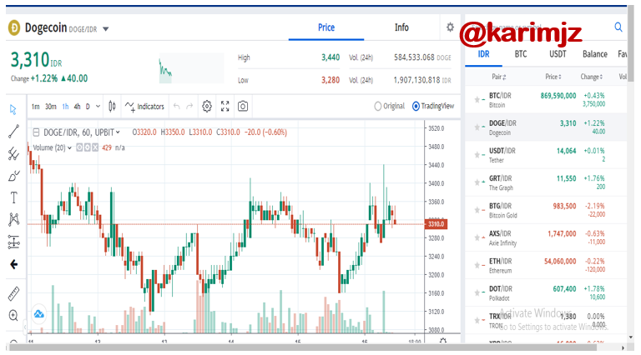The width and height of the screenshot is (641, 355).
Task: Enter fullscreen chart mode
Action: point(225,107)
